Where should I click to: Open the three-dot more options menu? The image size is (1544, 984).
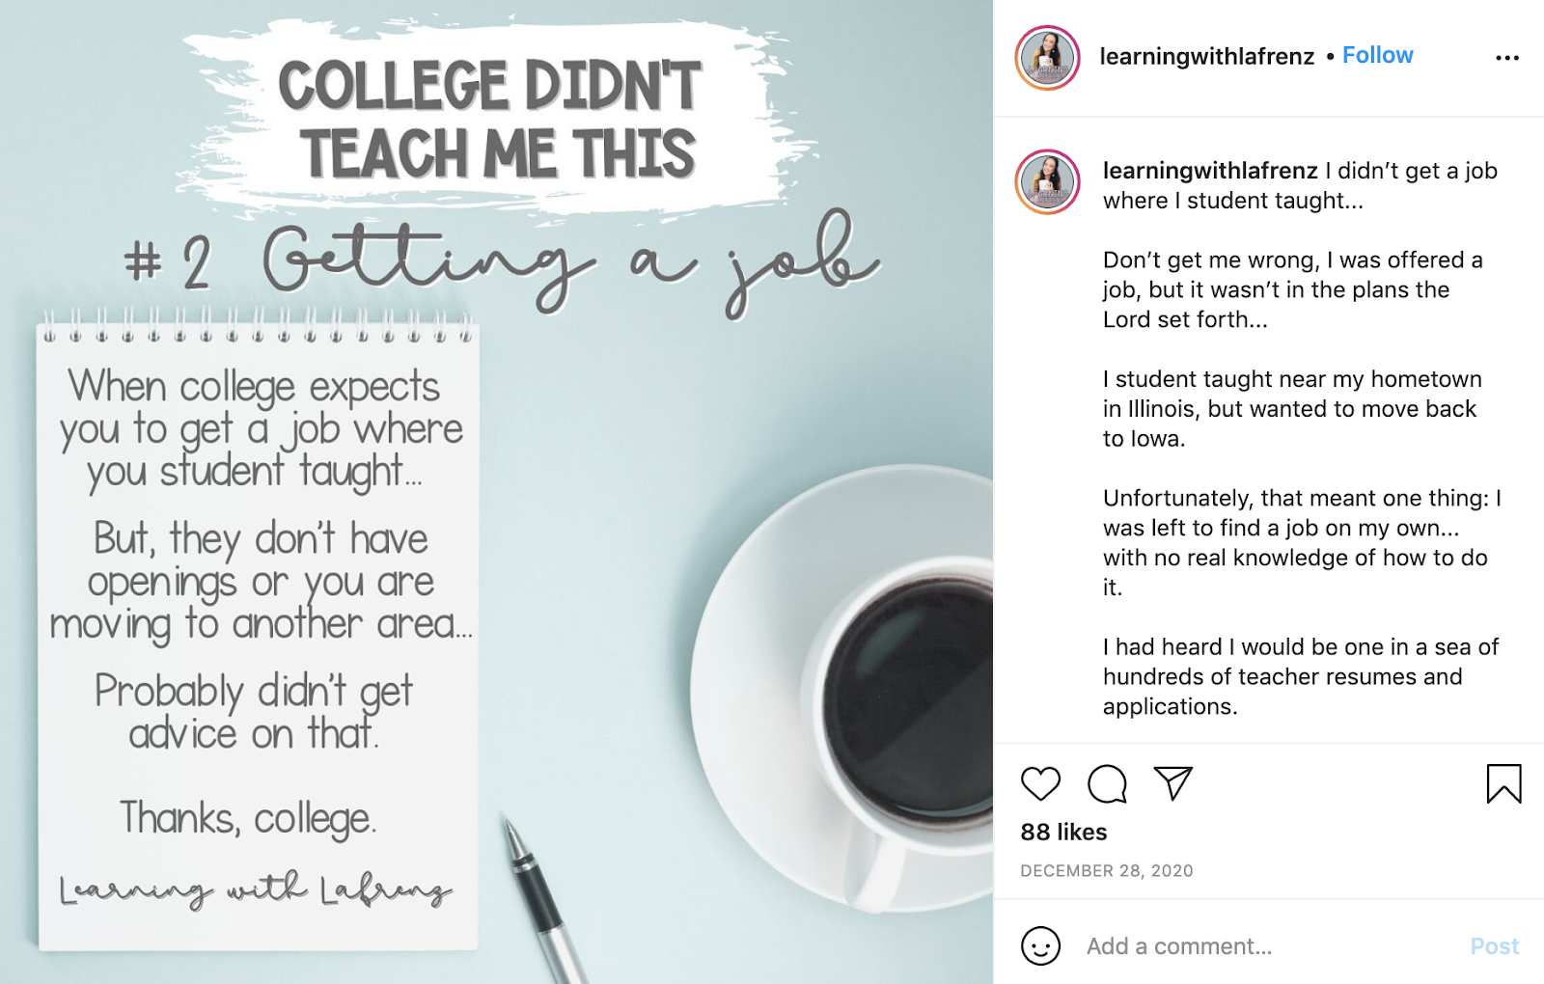(1506, 58)
